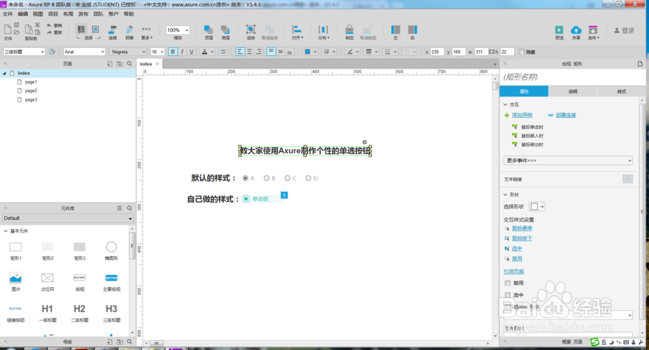Choose intersected selection mode
The width and height of the screenshot is (649, 350).
coord(81,29)
